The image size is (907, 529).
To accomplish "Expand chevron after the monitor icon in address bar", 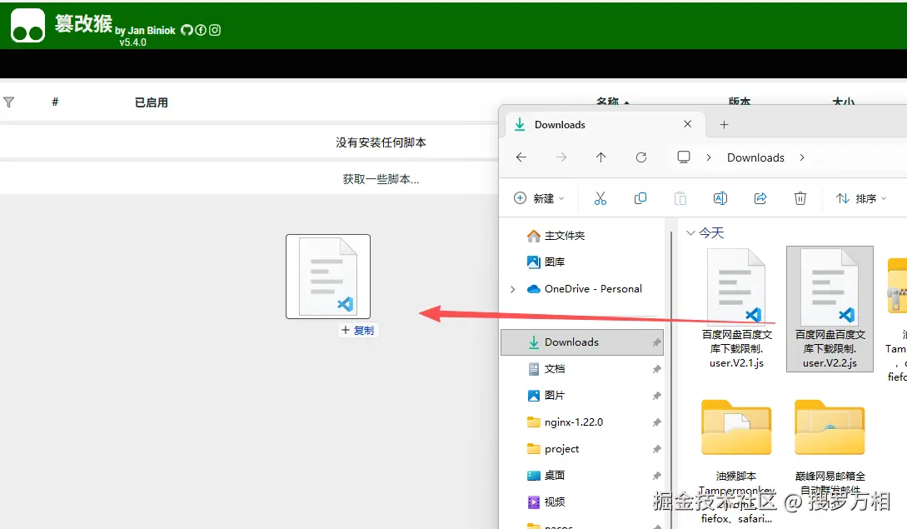I will pos(709,157).
